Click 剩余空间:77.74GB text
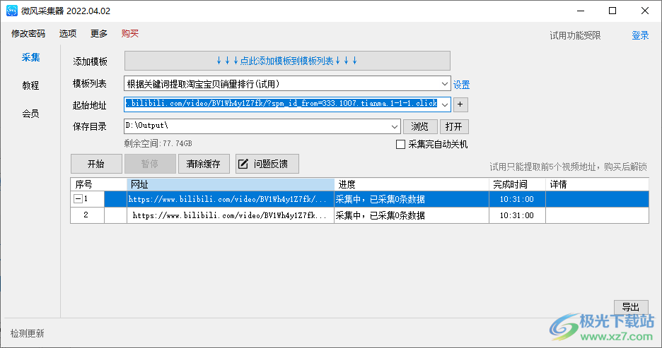662x348 pixels. (158, 144)
